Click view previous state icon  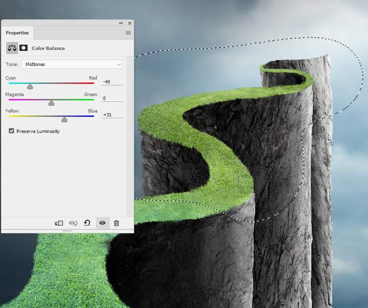point(73,223)
